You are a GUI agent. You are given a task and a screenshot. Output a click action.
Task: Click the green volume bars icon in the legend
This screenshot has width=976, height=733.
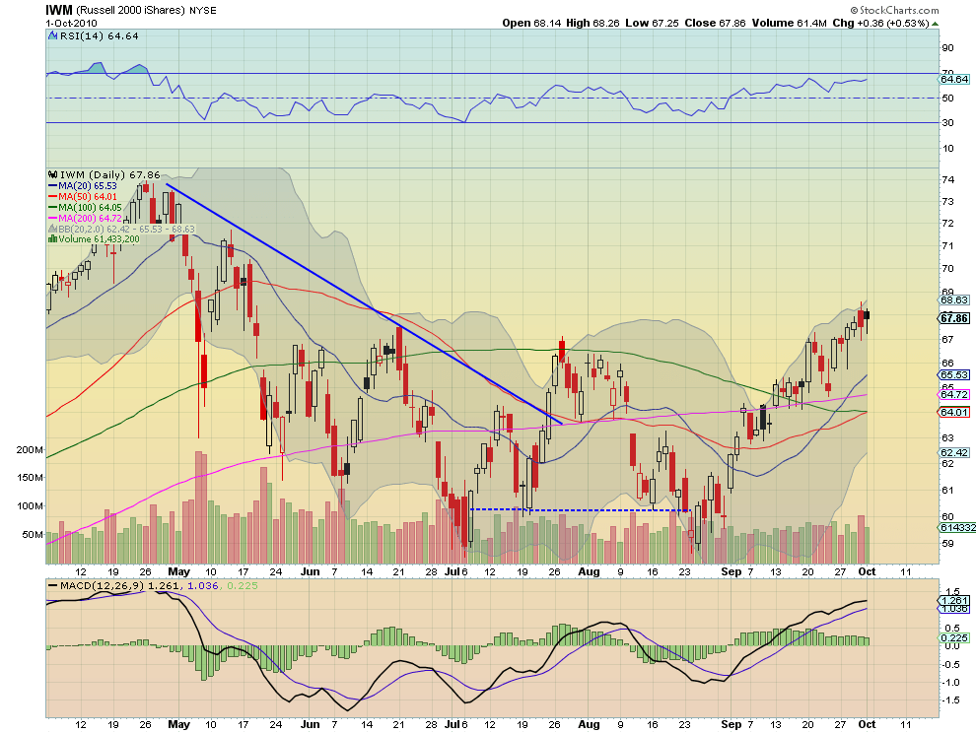click(x=53, y=239)
